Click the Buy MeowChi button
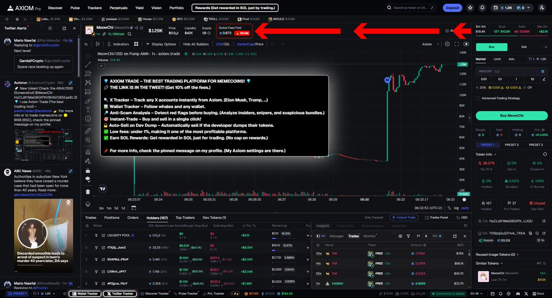 tap(512, 115)
